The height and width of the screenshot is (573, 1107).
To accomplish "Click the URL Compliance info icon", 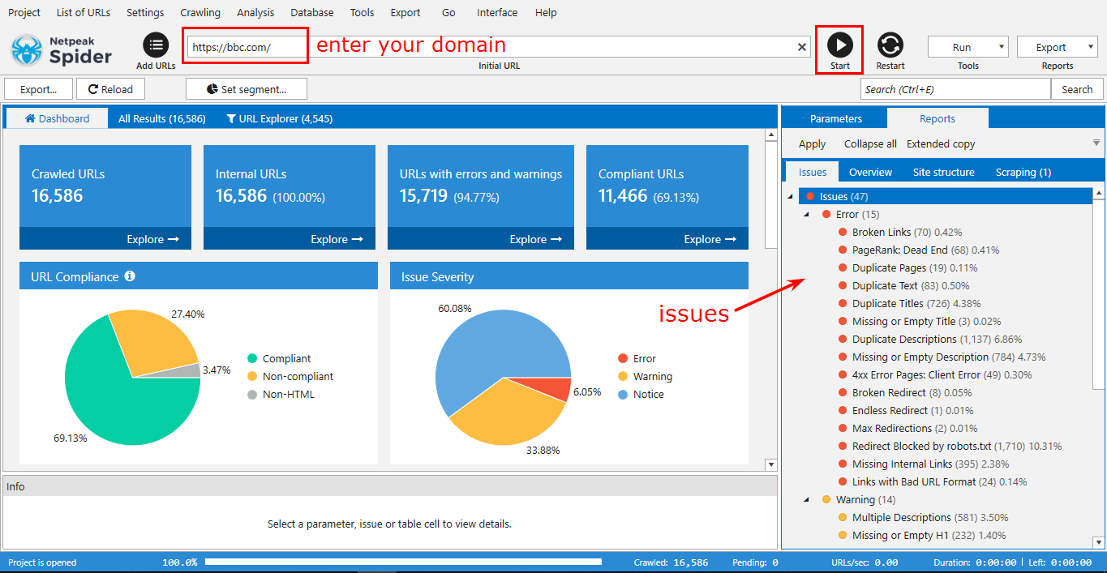I will (130, 276).
